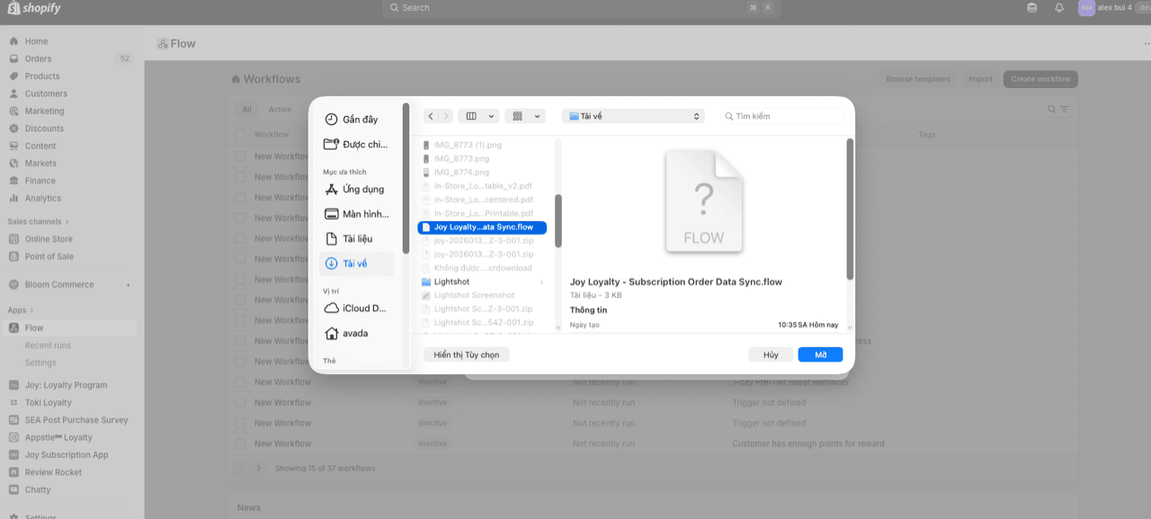
Task: Toggle select-all workflows checkbox
Action: coord(240,134)
